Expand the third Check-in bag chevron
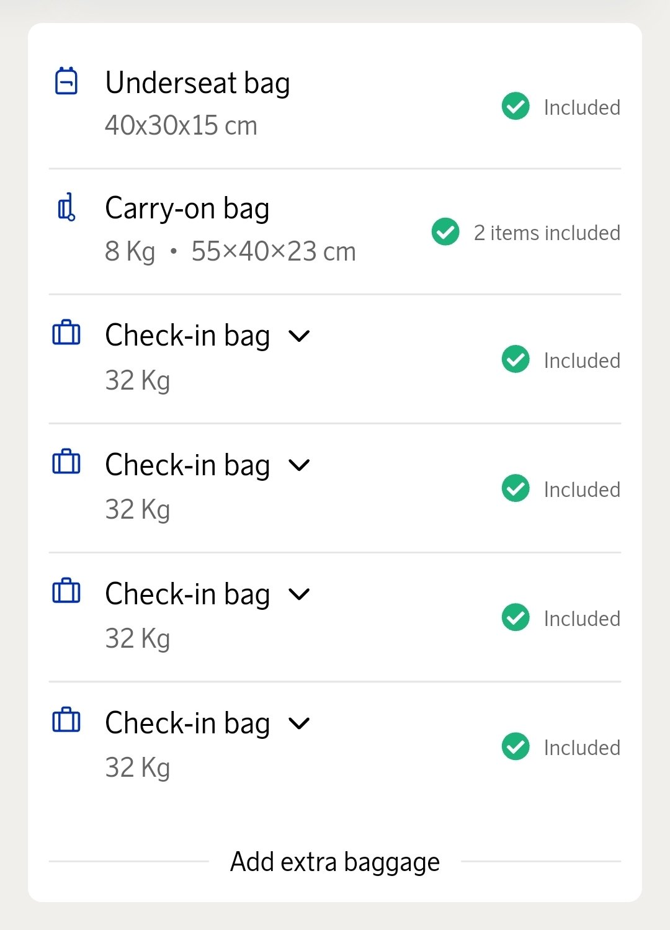Image resolution: width=670 pixels, height=930 pixels. pos(300,594)
